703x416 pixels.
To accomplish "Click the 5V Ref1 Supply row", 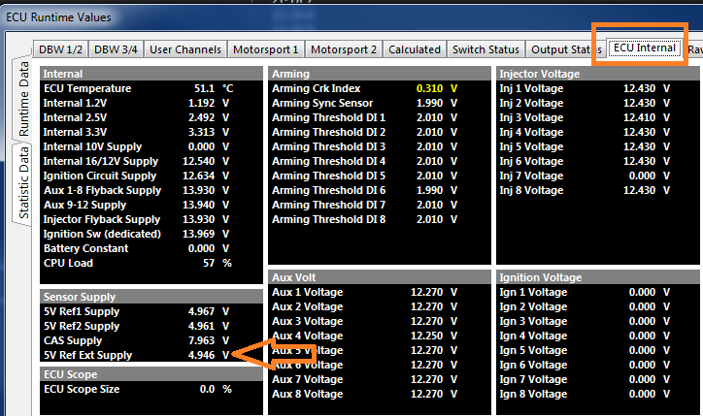I will coord(151,311).
